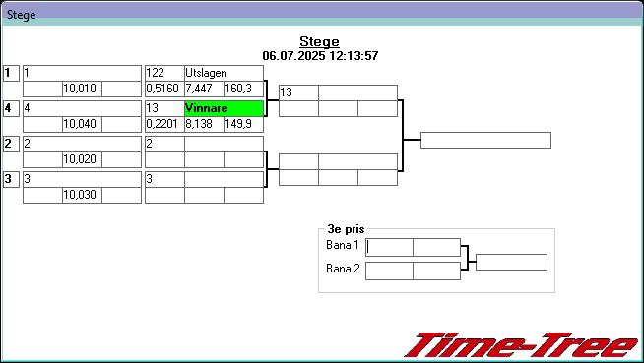Viewport: 644px width, 363px height.
Task: Click the 10,040 qualifying time cell
Action: [82, 124]
